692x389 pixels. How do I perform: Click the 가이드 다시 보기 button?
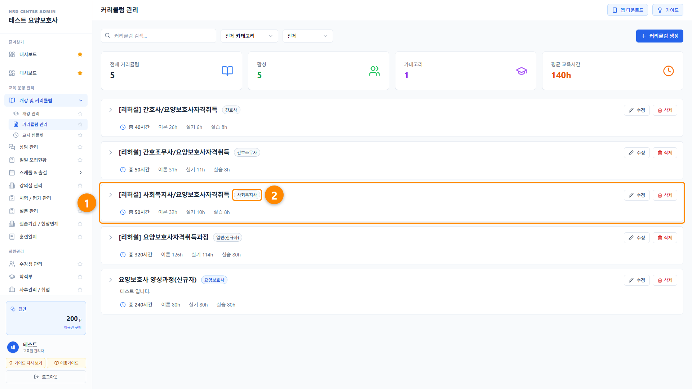26,363
